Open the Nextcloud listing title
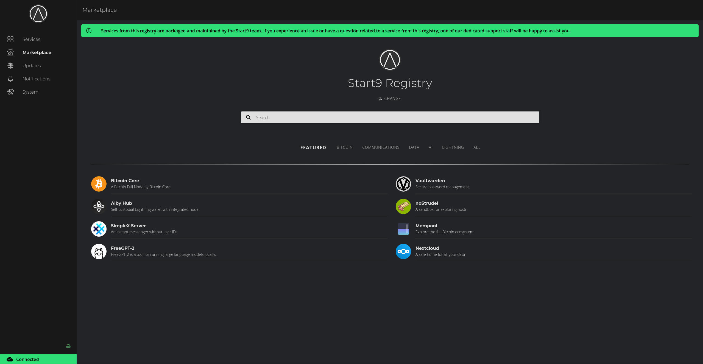This screenshot has height=364, width=703. [x=427, y=248]
